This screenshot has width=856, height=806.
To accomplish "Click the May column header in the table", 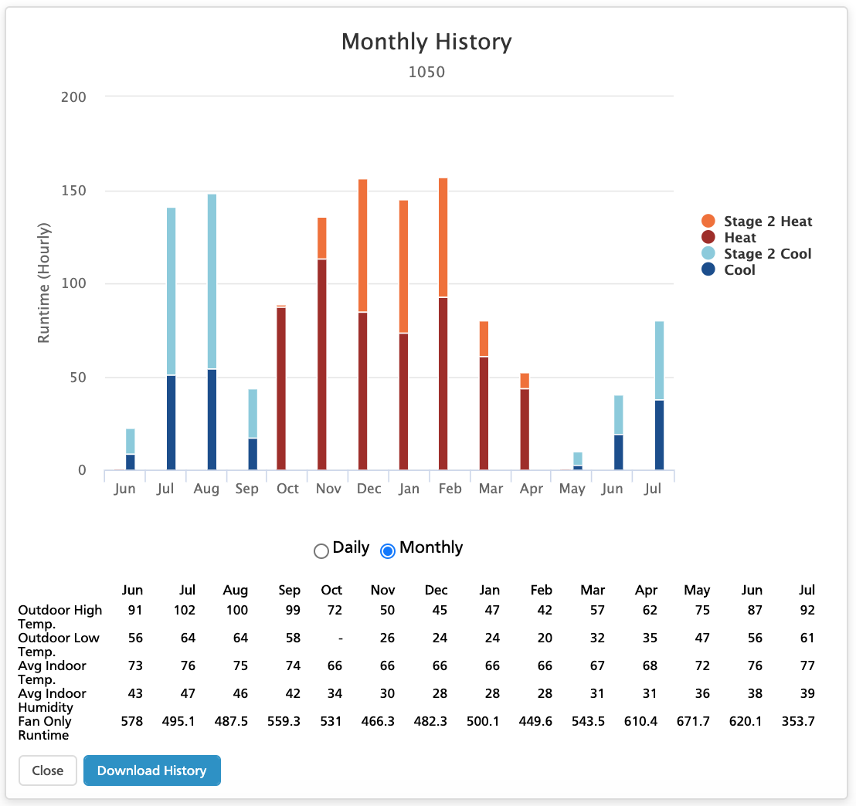I will point(697,591).
